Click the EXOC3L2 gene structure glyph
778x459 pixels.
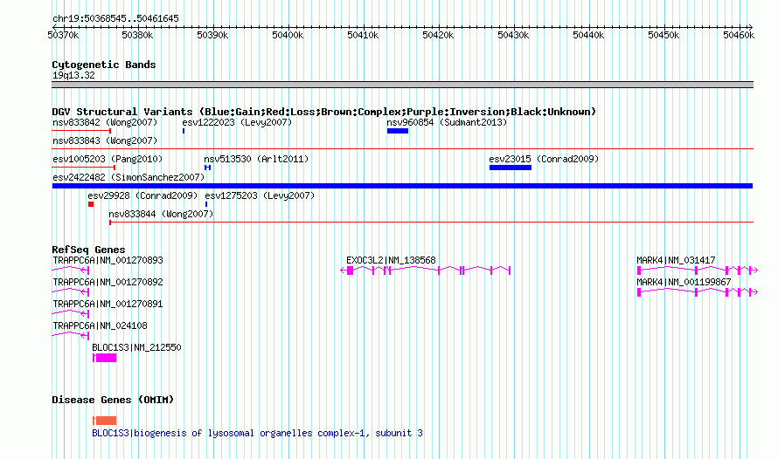click(425, 270)
